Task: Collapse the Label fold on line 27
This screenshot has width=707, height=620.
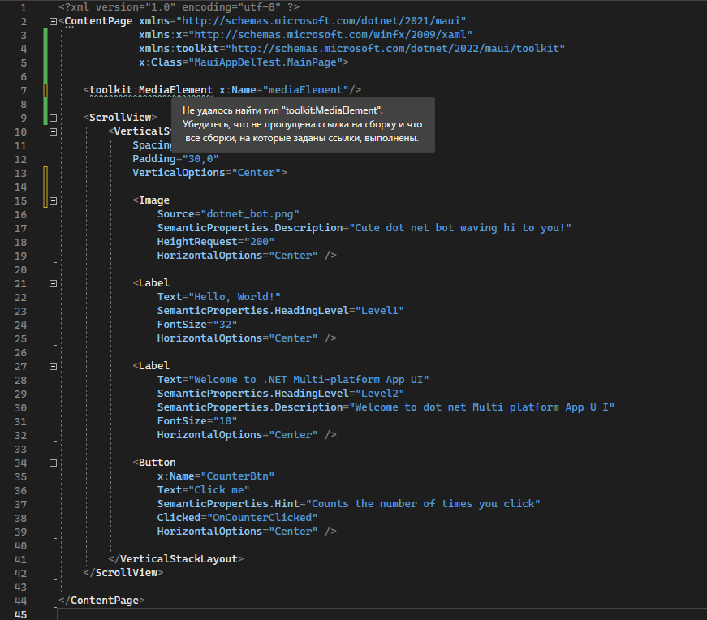Action: tap(53, 366)
